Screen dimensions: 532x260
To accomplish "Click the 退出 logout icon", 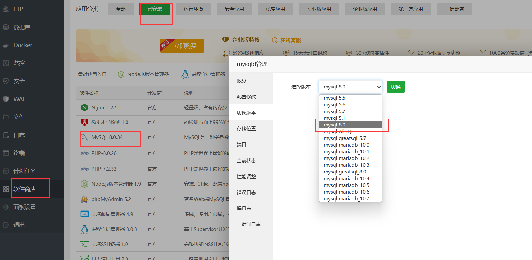I will coord(6,225).
